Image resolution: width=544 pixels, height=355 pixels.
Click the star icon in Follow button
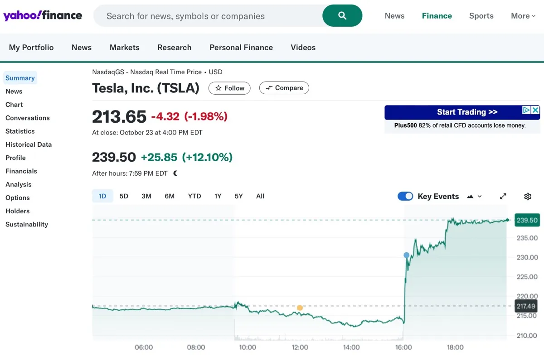pos(219,88)
